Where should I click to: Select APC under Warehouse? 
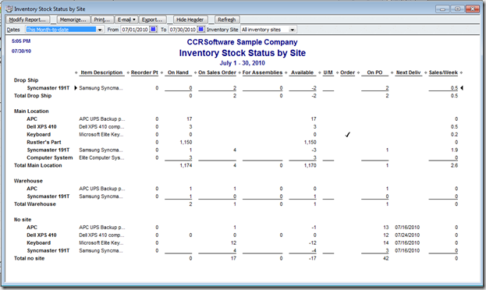tap(32, 189)
